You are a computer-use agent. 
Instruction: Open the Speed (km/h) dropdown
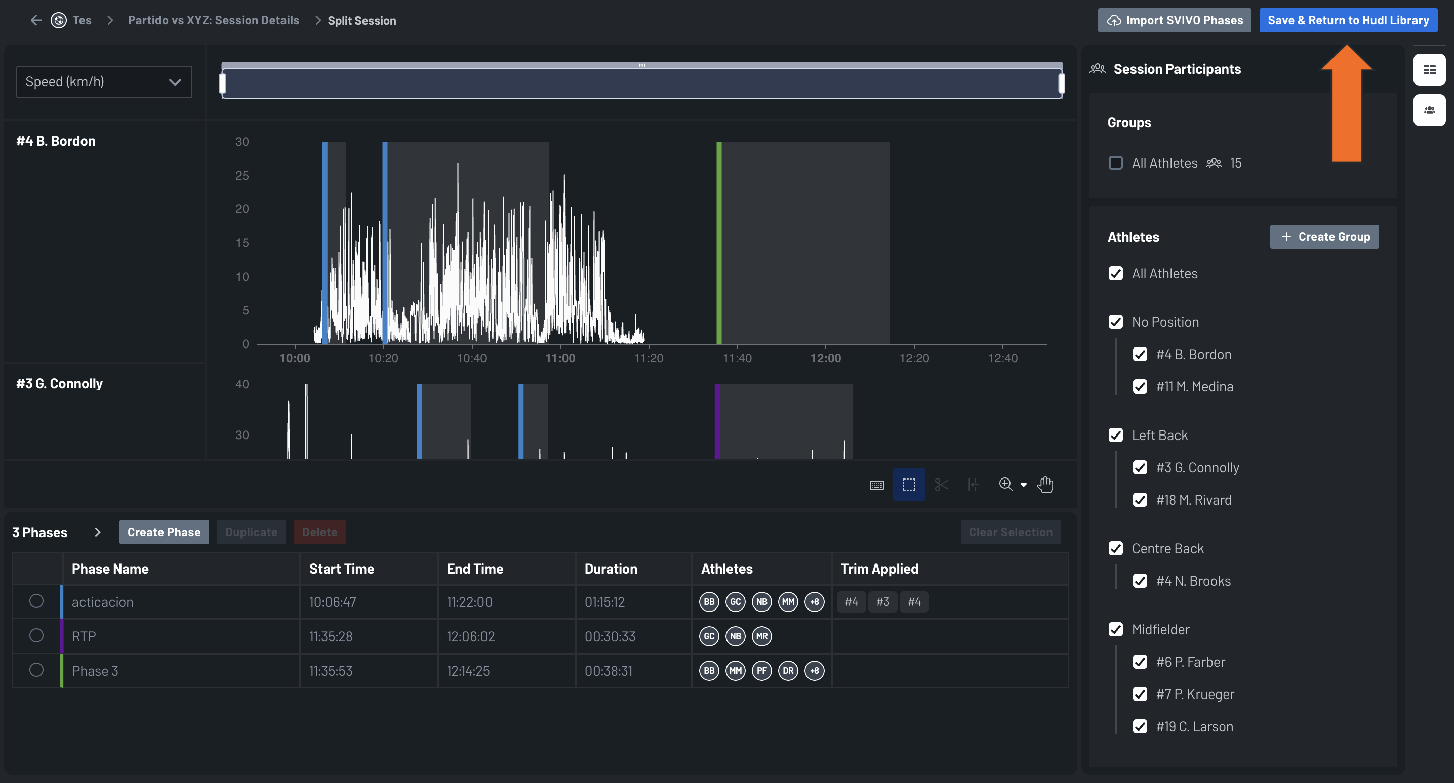[104, 82]
